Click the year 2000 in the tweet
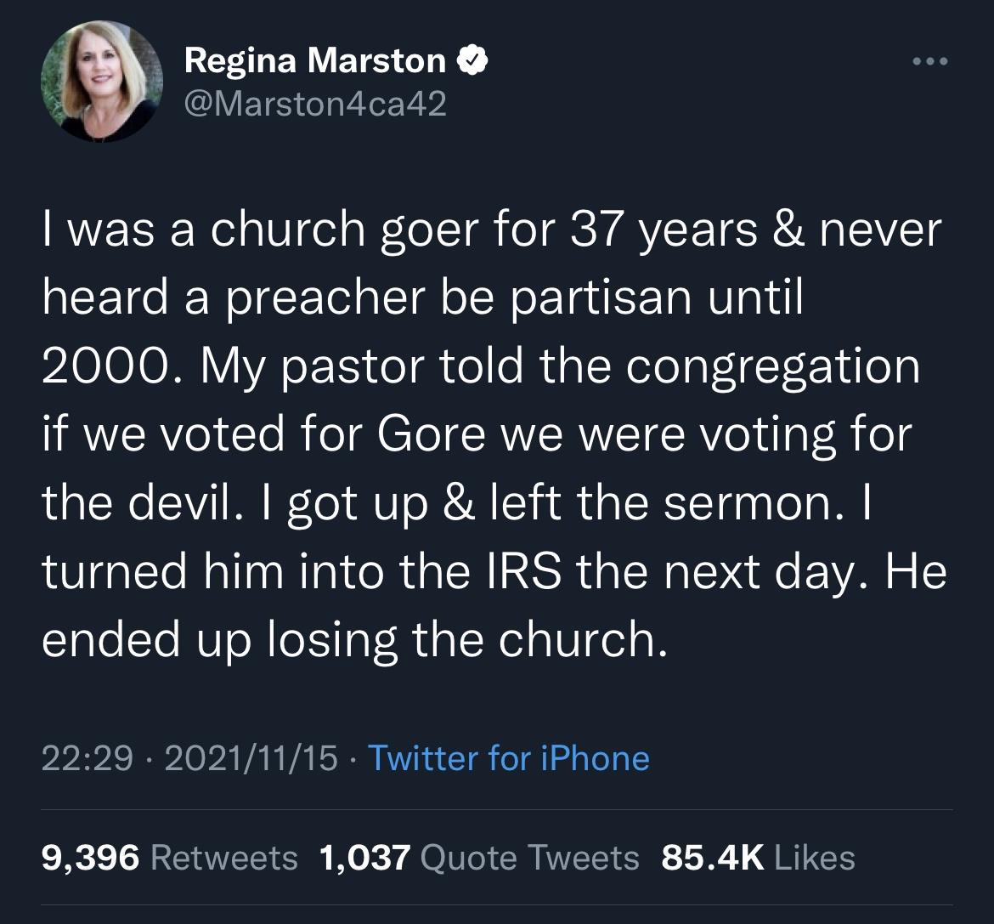Image resolution: width=994 pixels, height=924 pixels. (95, 367)
